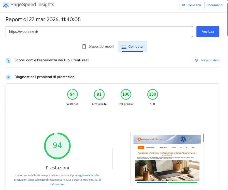Click the real users experience section icon

tap(8, 60)
